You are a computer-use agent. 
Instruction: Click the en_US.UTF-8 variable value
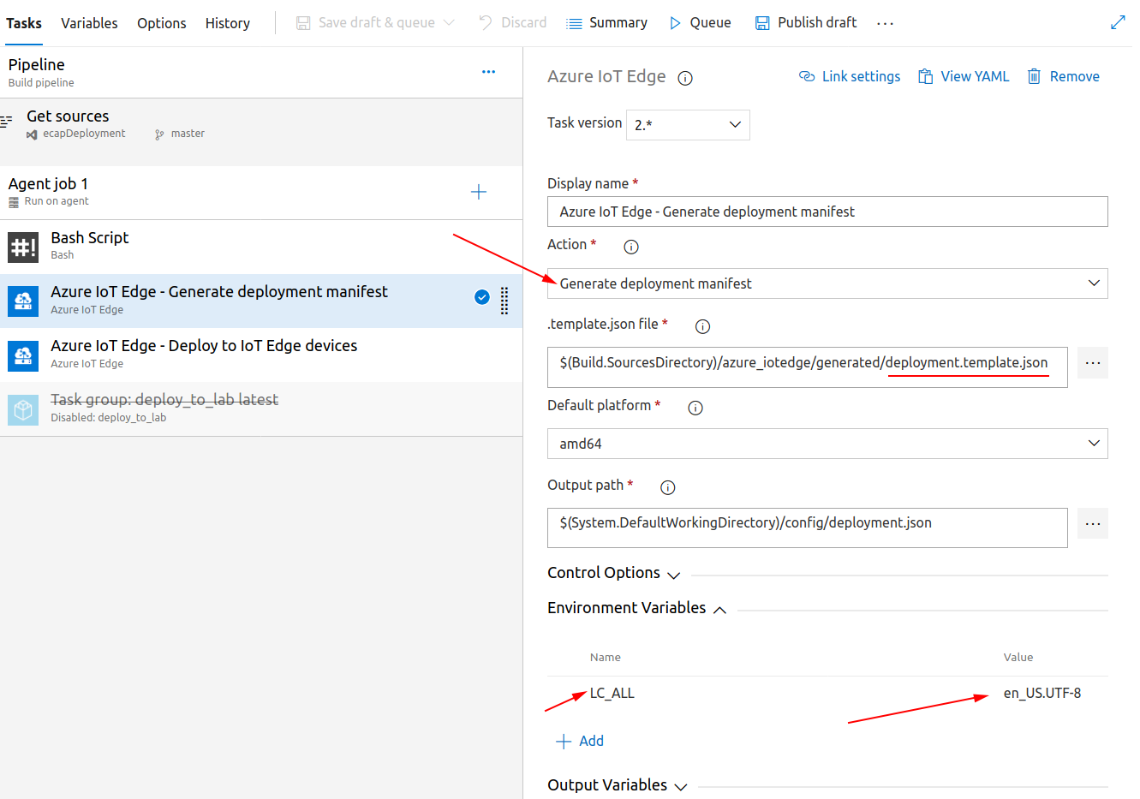1042,693
